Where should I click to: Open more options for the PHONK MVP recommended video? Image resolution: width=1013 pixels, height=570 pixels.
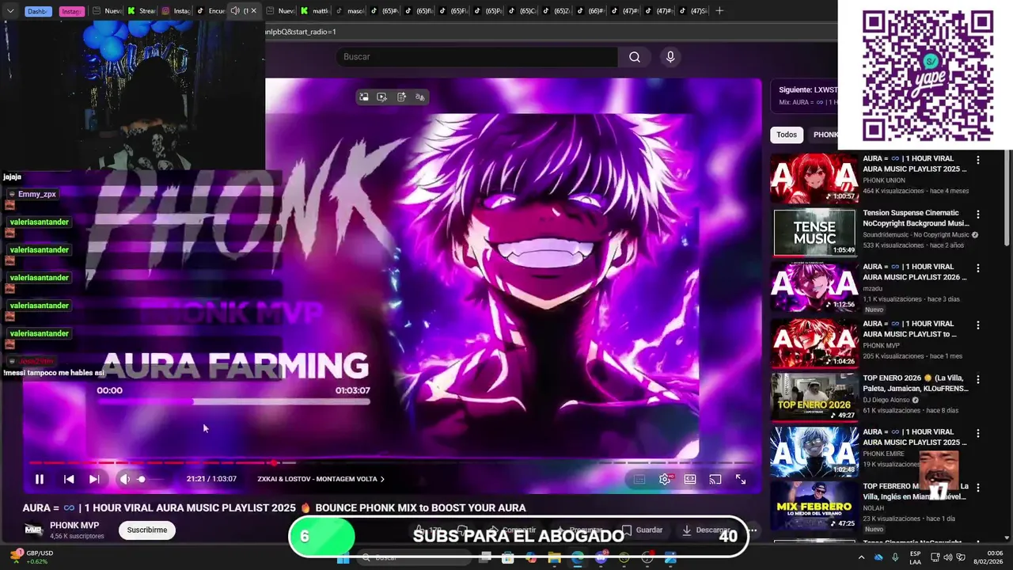(978, 325)
